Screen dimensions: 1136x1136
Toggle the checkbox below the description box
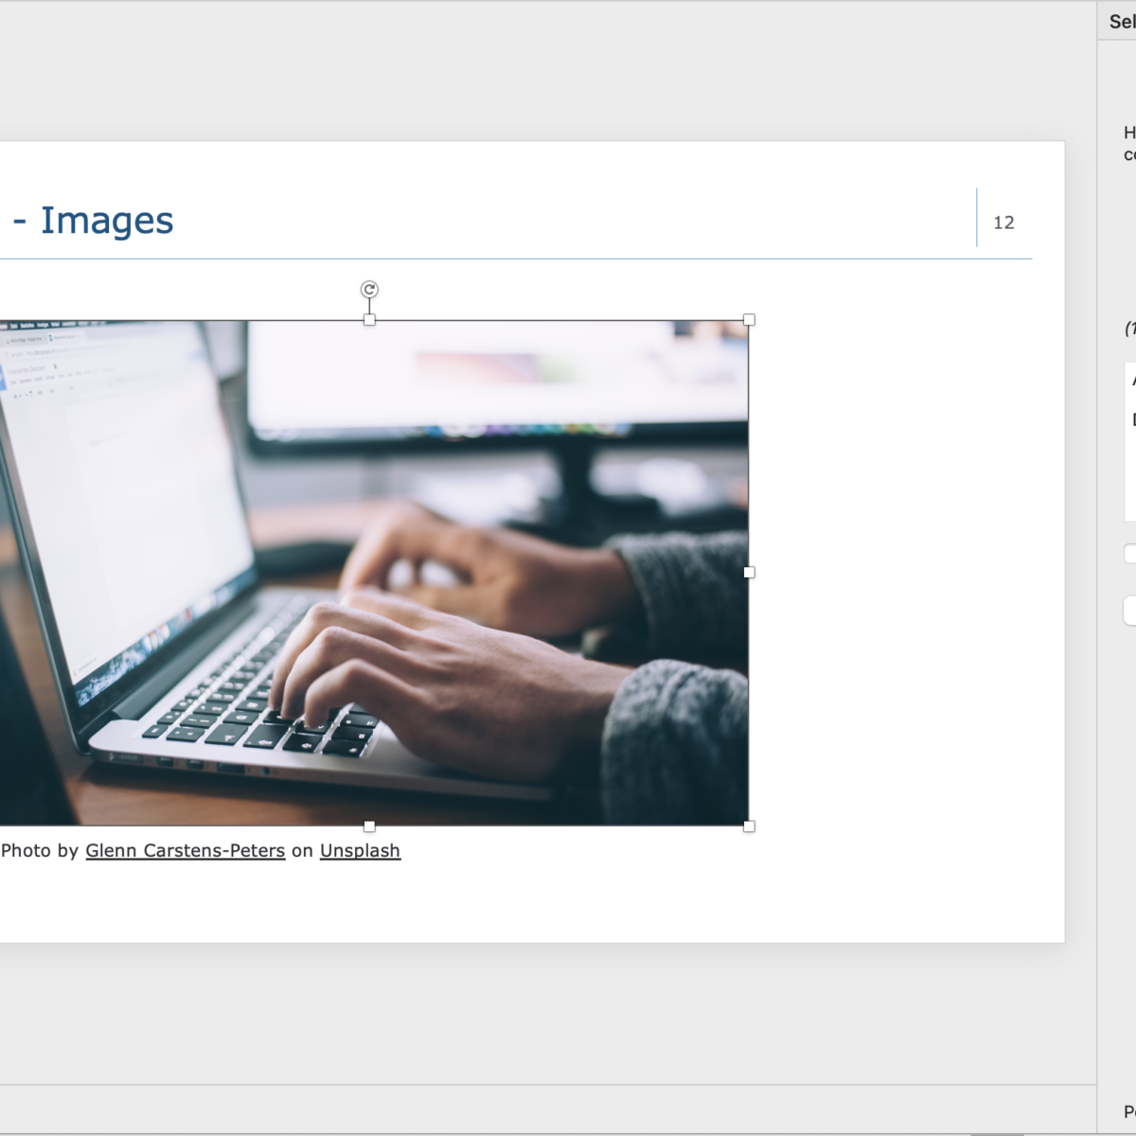[x=1129, y=554]
